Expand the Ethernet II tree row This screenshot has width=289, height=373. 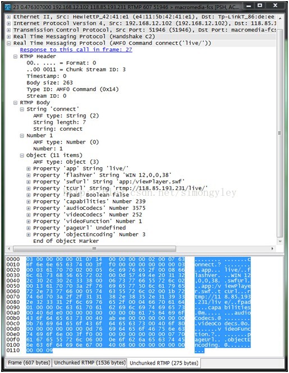point(9,17)
